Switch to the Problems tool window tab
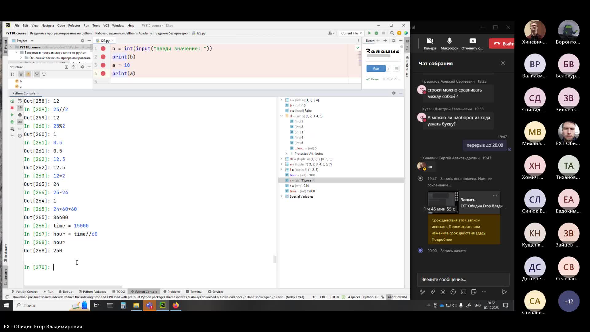The image size is (590, 332). pyautogui.click(x=172, y=292)
